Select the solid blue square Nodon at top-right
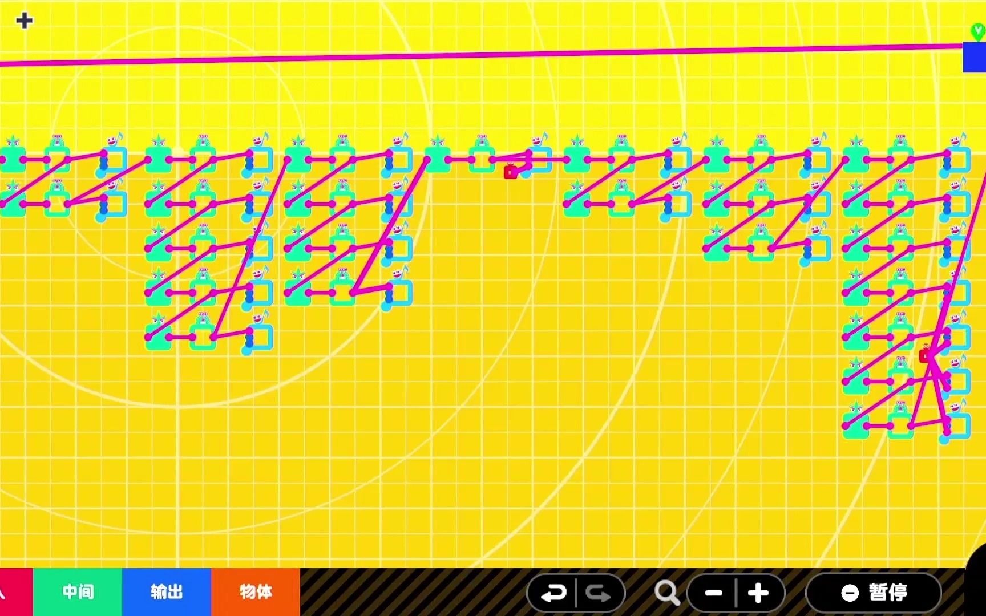 (975, 57)
